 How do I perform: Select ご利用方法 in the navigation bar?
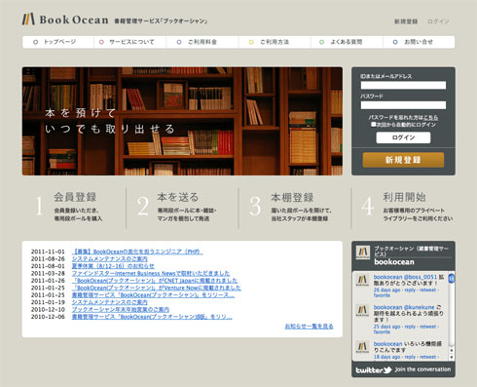275,42
